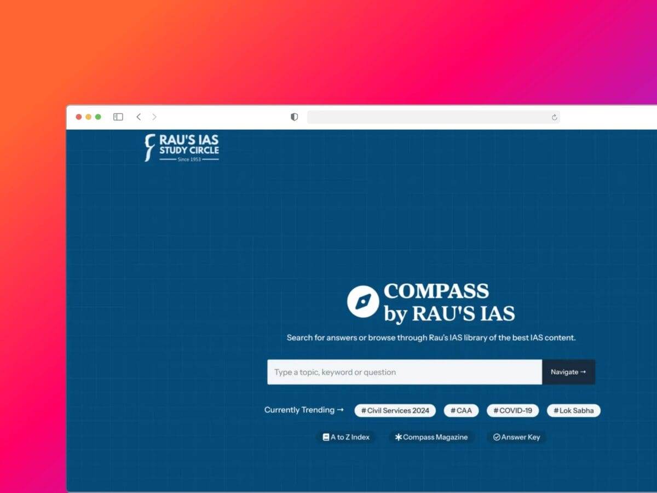This screenshot has height=493, width=657.
Task: Visit the Compass Magazine link
Action: 431,437
